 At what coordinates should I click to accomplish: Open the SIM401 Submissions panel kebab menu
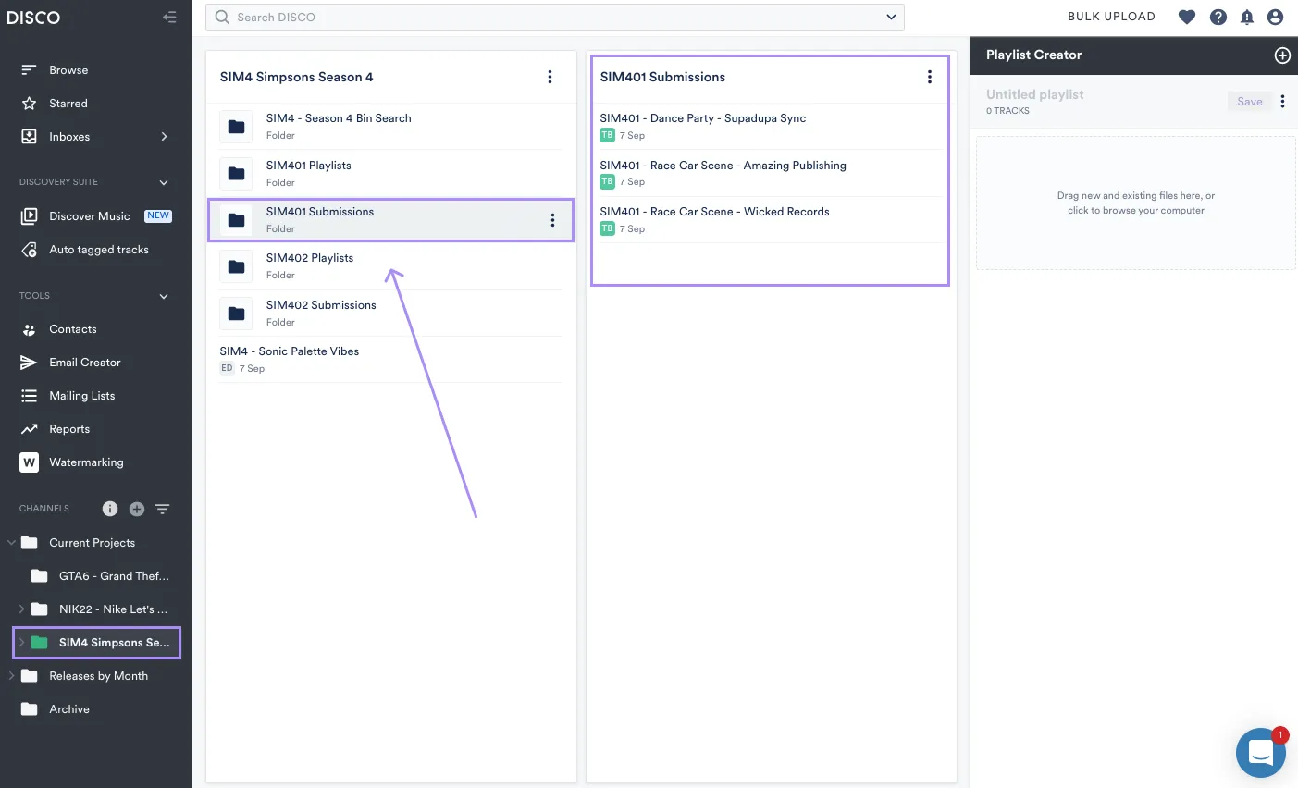[930, 77]
